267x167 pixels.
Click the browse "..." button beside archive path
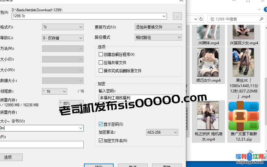[177, 16]
